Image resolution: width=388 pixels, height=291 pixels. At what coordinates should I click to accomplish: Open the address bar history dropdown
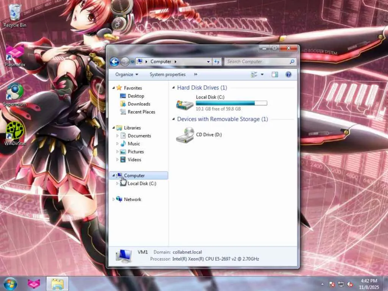point(208,62)
